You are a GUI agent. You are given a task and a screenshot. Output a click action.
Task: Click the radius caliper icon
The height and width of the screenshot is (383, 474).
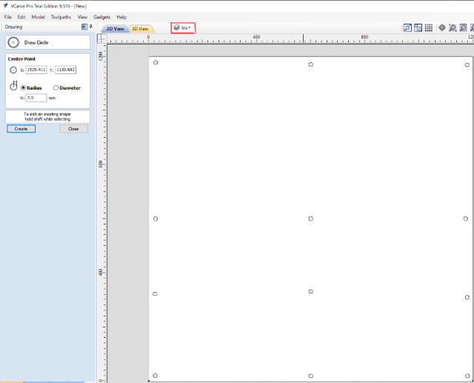13,85
